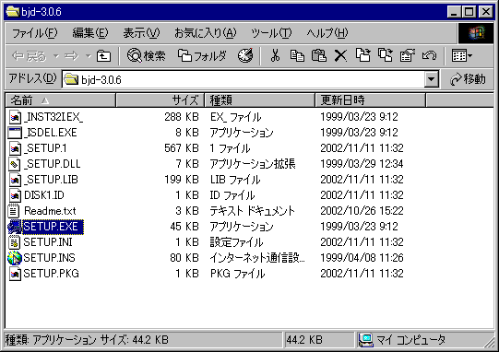Click the DISK1.ID file name

pyautogui.click(x=44, y=195)
